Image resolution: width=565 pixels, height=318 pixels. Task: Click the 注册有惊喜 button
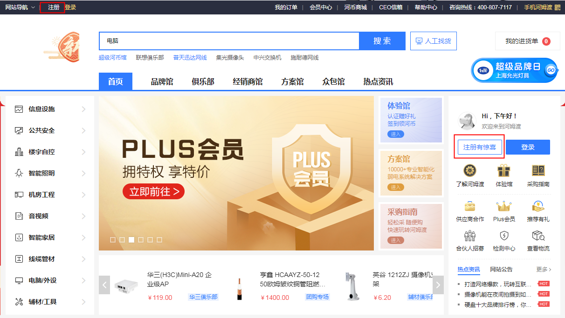point(480,147)
